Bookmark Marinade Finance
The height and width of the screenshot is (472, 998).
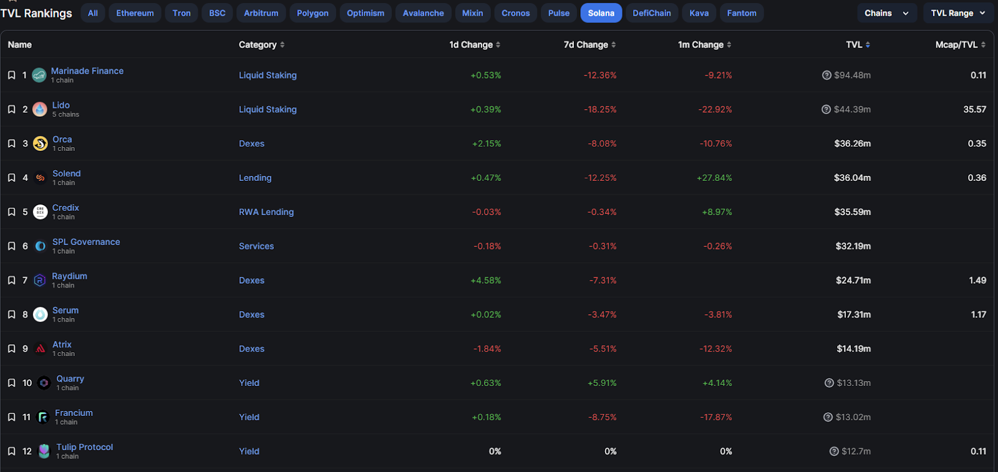click(x=11, y=75)
